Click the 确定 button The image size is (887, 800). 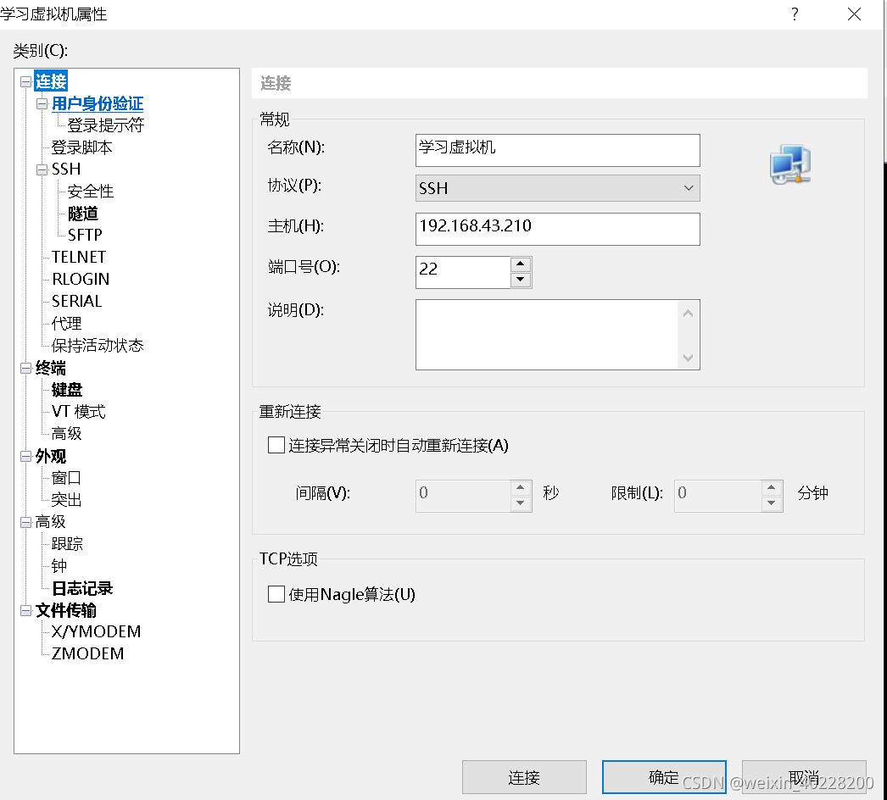(664, 777)
